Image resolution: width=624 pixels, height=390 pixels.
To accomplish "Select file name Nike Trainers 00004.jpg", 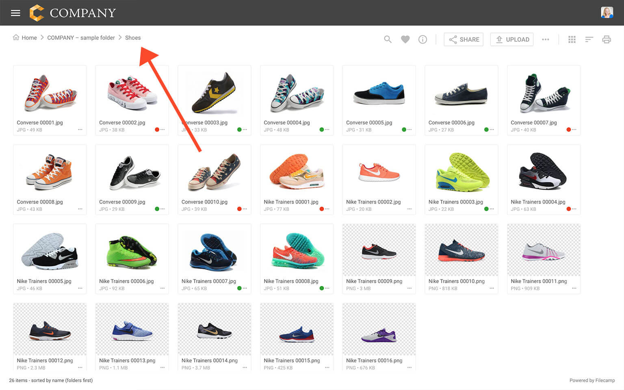I will point(538,202).
